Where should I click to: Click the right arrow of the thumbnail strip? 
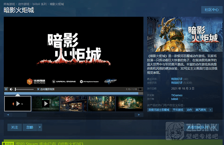pyautogui.click(x=139, y=115)
